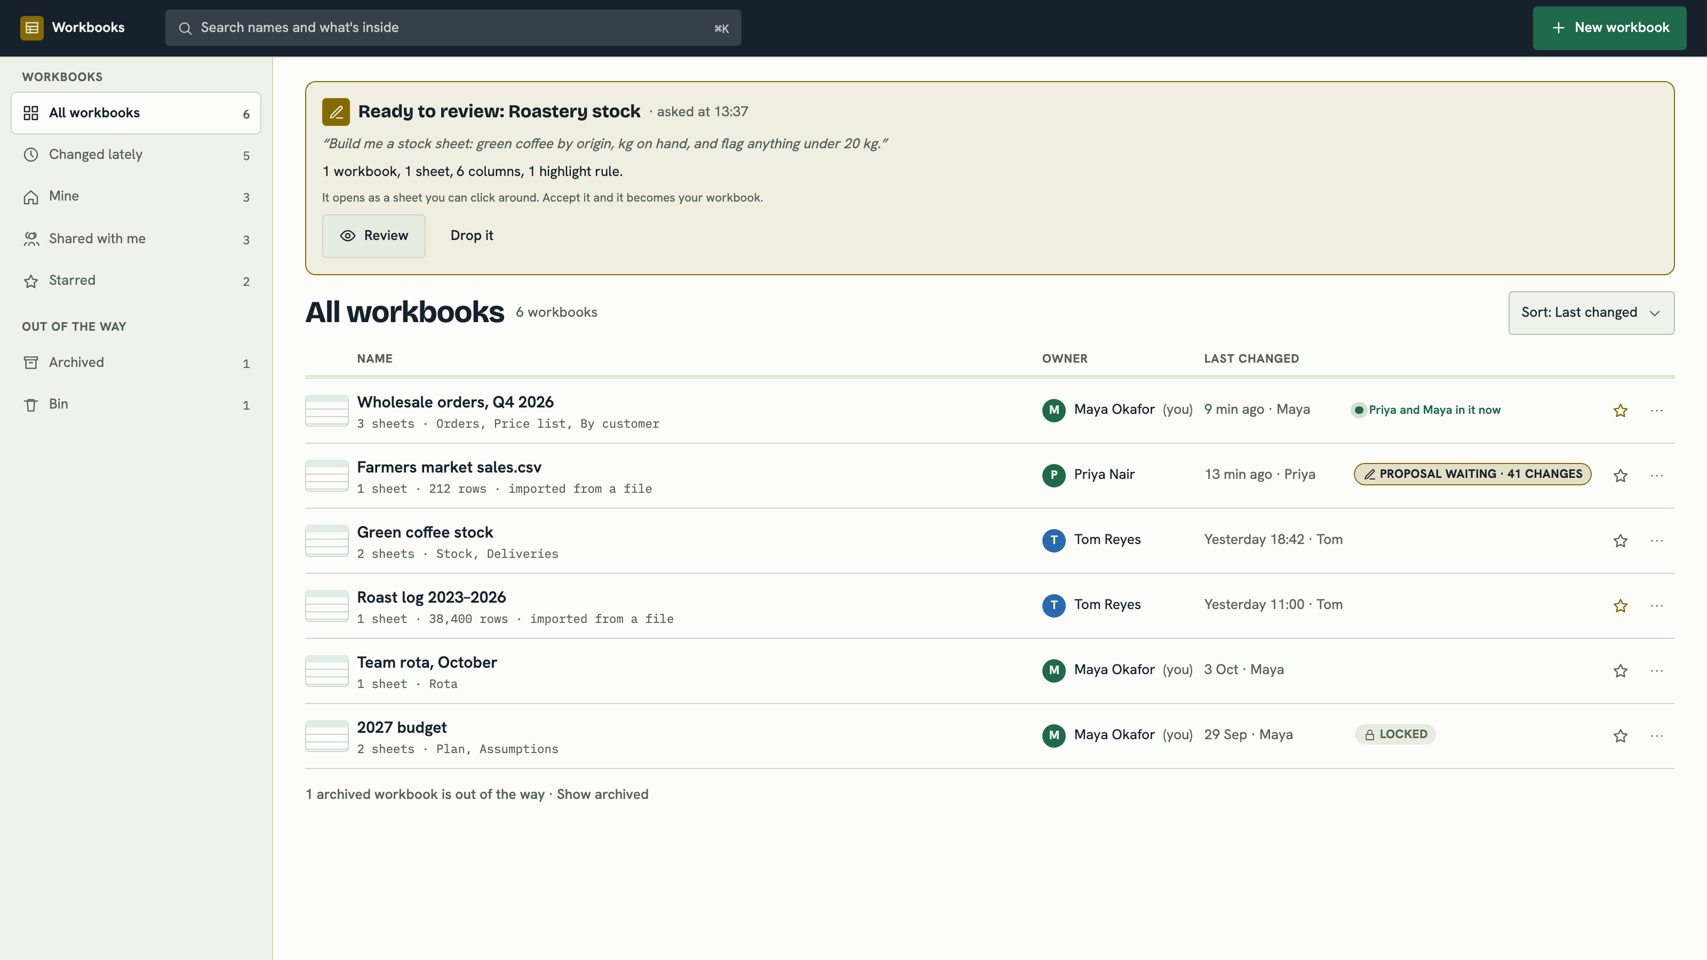
Task: Open more options for Team rota, October
Action: [x=1657, y=670]
